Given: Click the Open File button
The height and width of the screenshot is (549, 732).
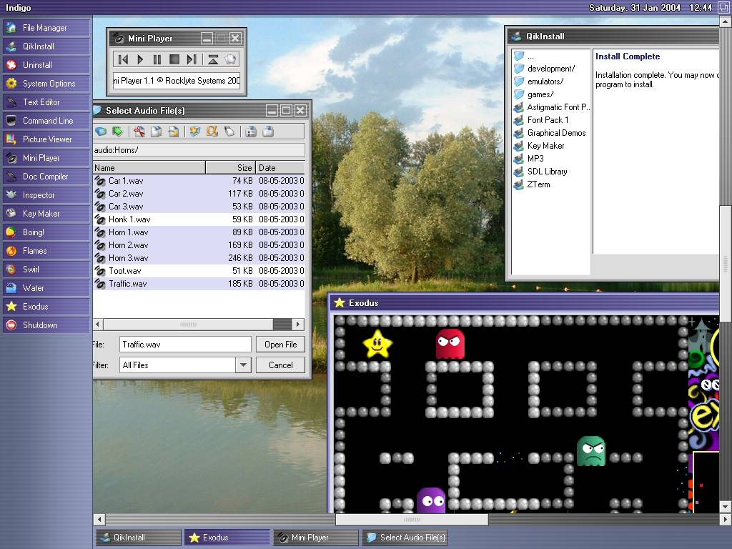Looking at the screenshot, I should pyautogui.click(x=280, y=345).
